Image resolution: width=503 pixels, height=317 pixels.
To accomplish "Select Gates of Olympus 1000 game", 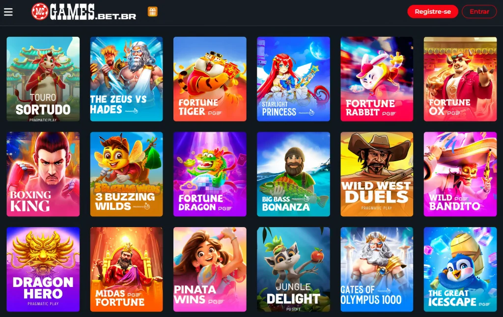I will pos(377,269).
